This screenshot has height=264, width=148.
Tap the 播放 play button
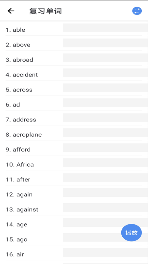pyautogui.click(x=131, y=233)
